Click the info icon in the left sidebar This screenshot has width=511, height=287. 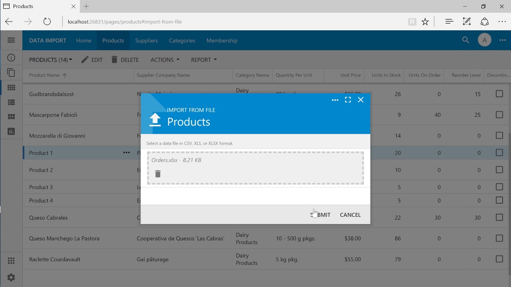tap(11, 58)
